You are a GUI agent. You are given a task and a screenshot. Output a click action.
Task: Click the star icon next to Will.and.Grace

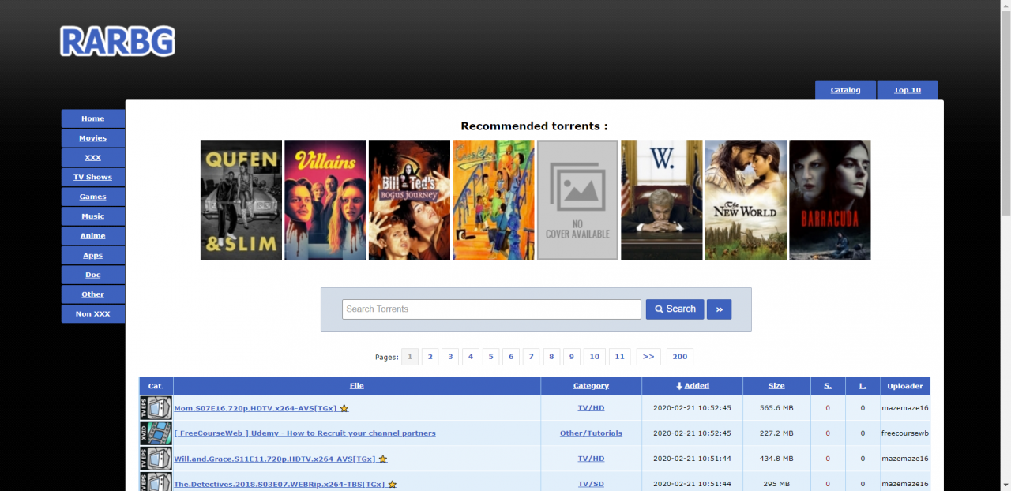click(383, 459)
